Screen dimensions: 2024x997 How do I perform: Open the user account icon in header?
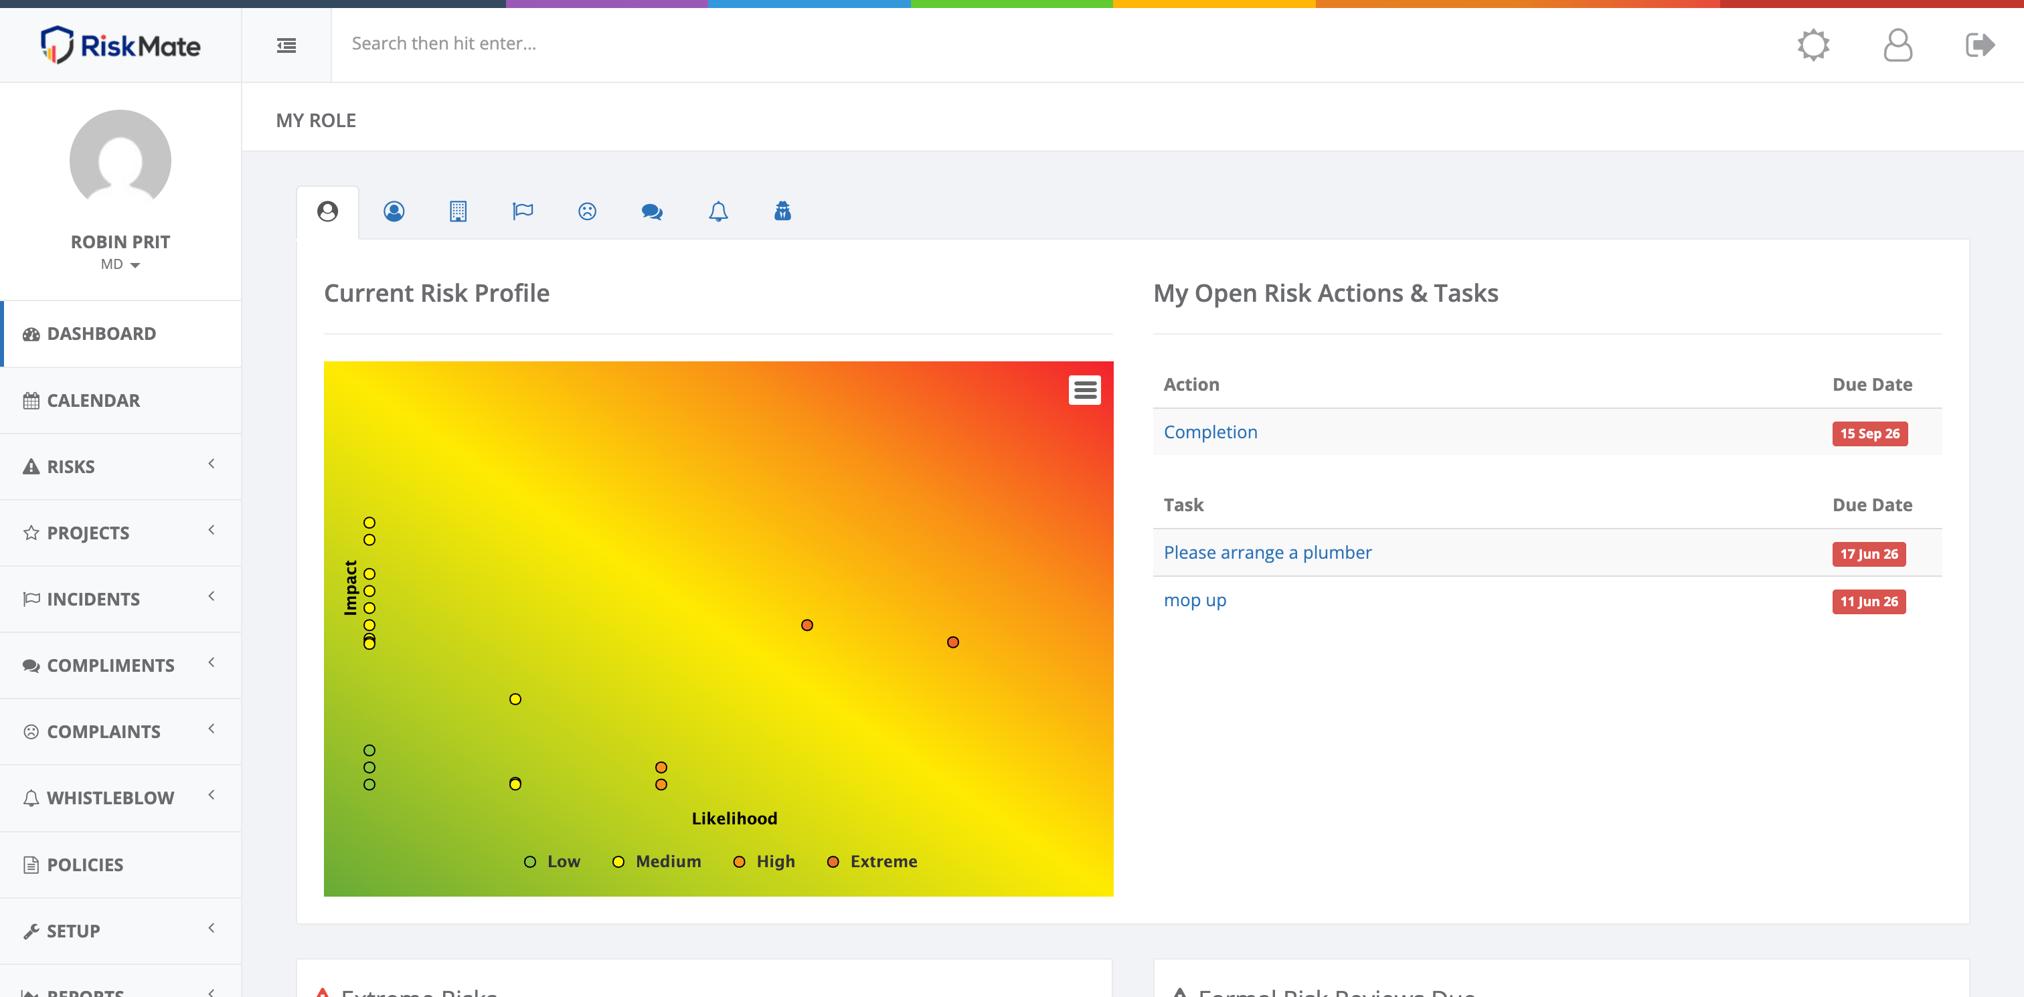coord(1897,45)
